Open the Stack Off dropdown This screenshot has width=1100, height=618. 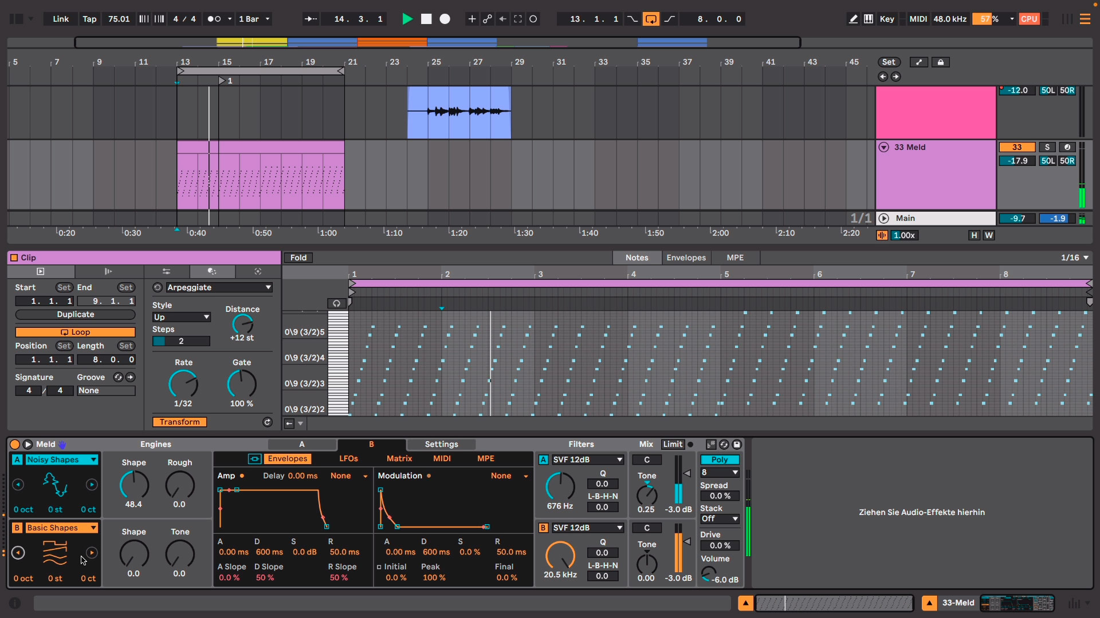(x=720, y=518)
